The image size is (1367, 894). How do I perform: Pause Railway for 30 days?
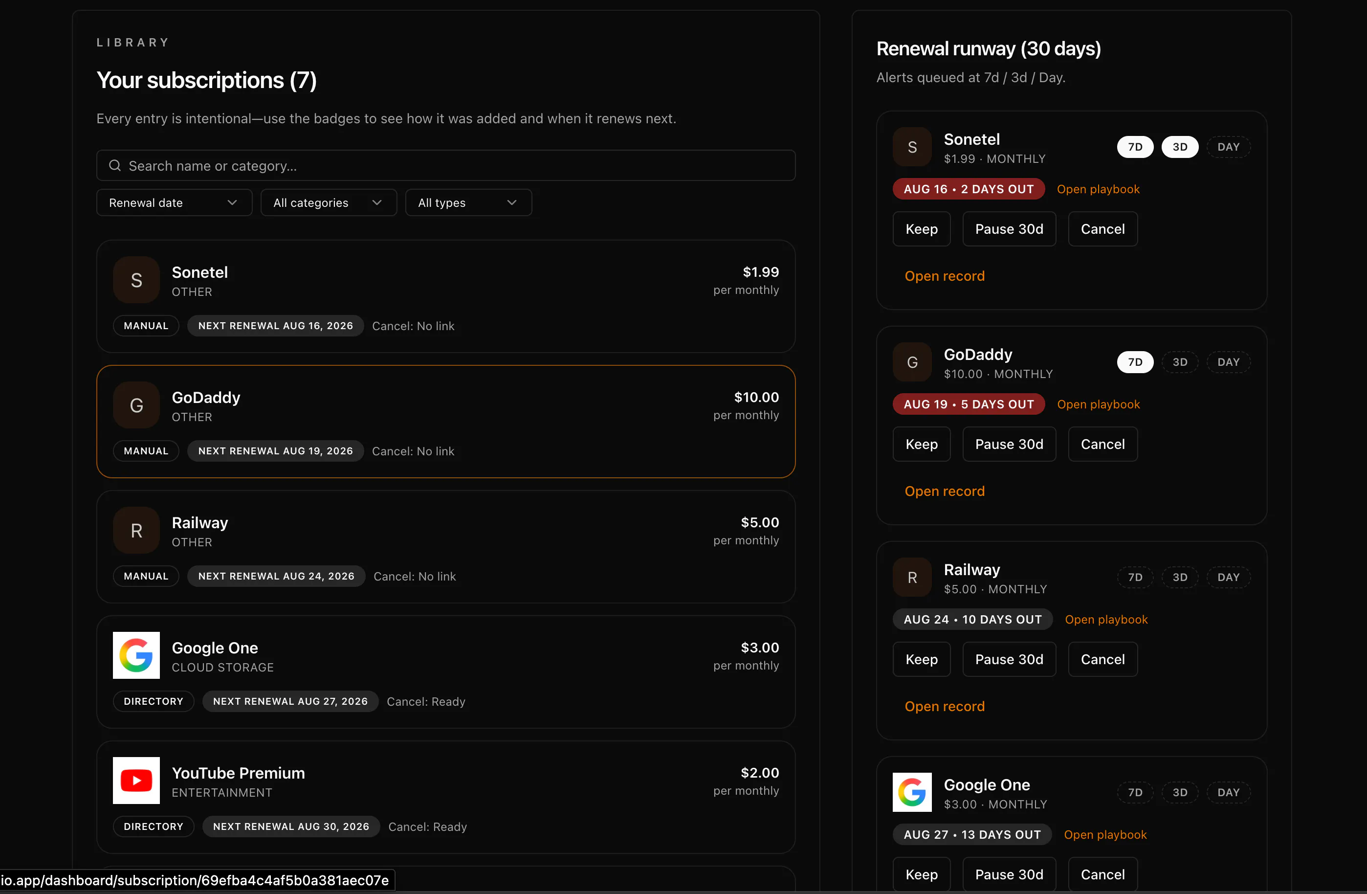(x=1009, y=659)
